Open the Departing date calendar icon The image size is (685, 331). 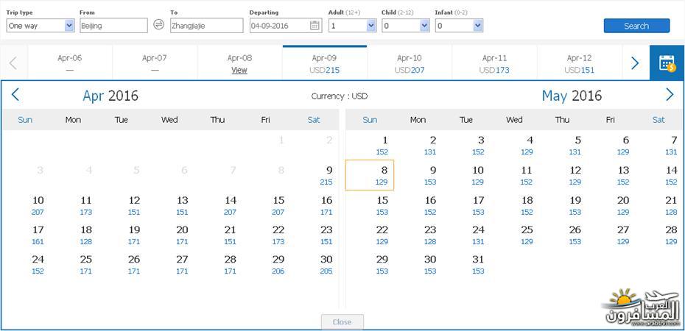pos(315,25)
